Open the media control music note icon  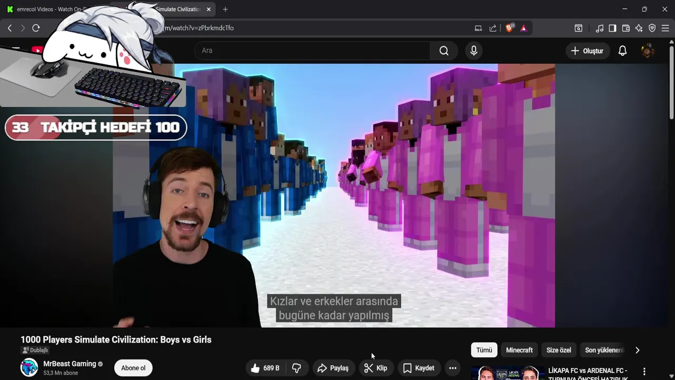[600, 28]
